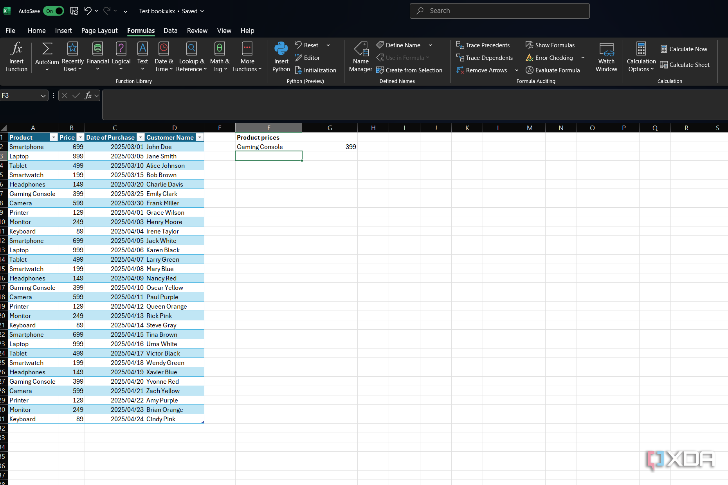Image resolution: width=728 pixels, height=485 pixels.
Task: Open Recently Used functions
Action: tap(73, 57)
